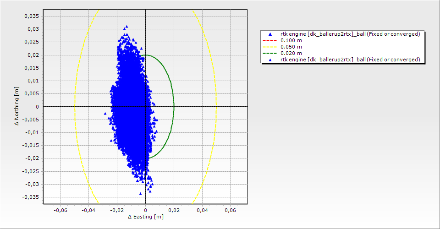440x229 pixels.
Task: Click the red dashed line legend swatch
Action: click(x=269, y=40)
